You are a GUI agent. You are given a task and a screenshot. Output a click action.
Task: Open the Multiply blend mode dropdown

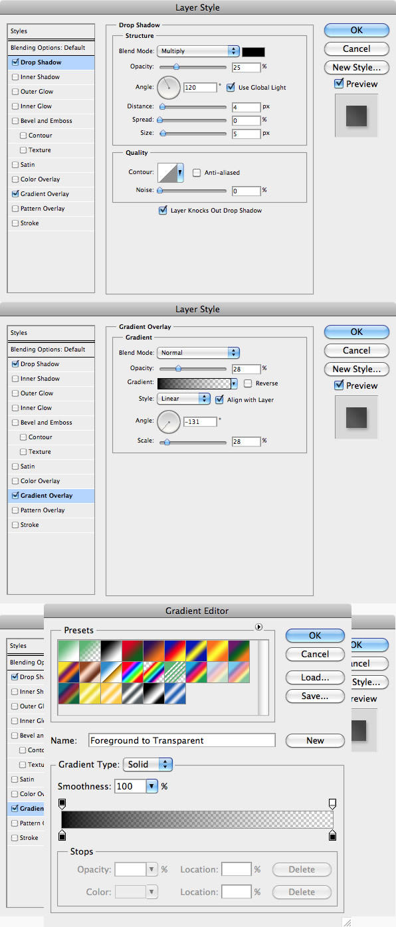coord(198,51)
